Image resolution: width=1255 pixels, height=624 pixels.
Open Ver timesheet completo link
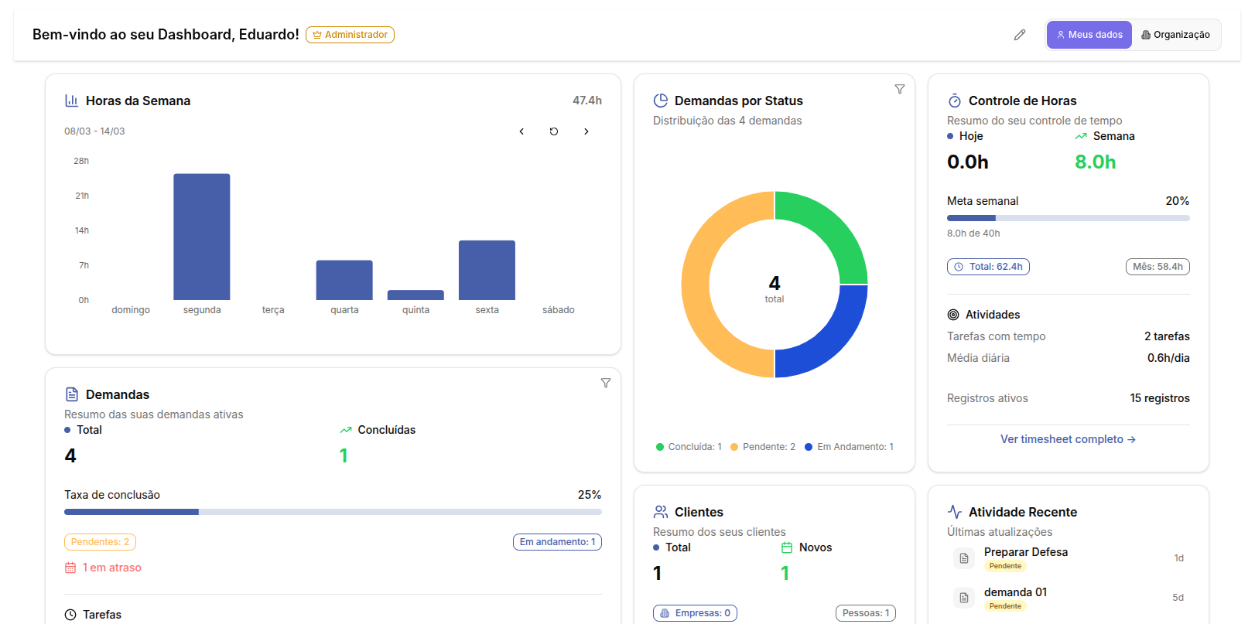pos(1068,439)
